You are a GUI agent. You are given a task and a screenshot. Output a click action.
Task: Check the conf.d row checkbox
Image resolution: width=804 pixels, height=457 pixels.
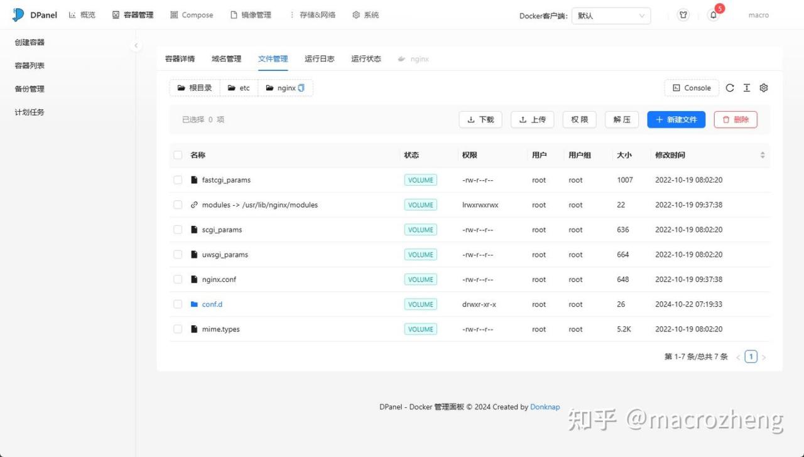pyautogui.click(x=178, y=304)
